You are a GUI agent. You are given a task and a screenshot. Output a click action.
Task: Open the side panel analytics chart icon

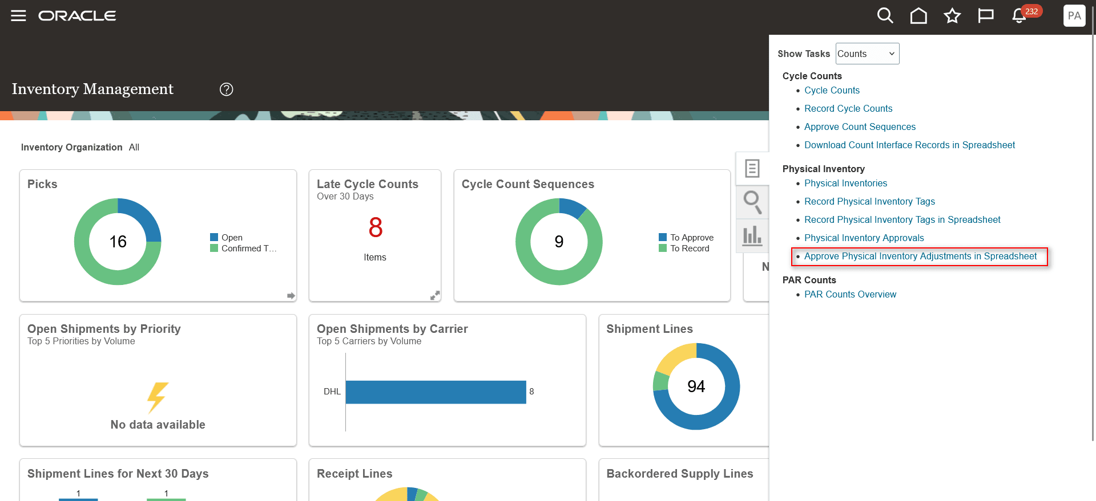point(752,235)
